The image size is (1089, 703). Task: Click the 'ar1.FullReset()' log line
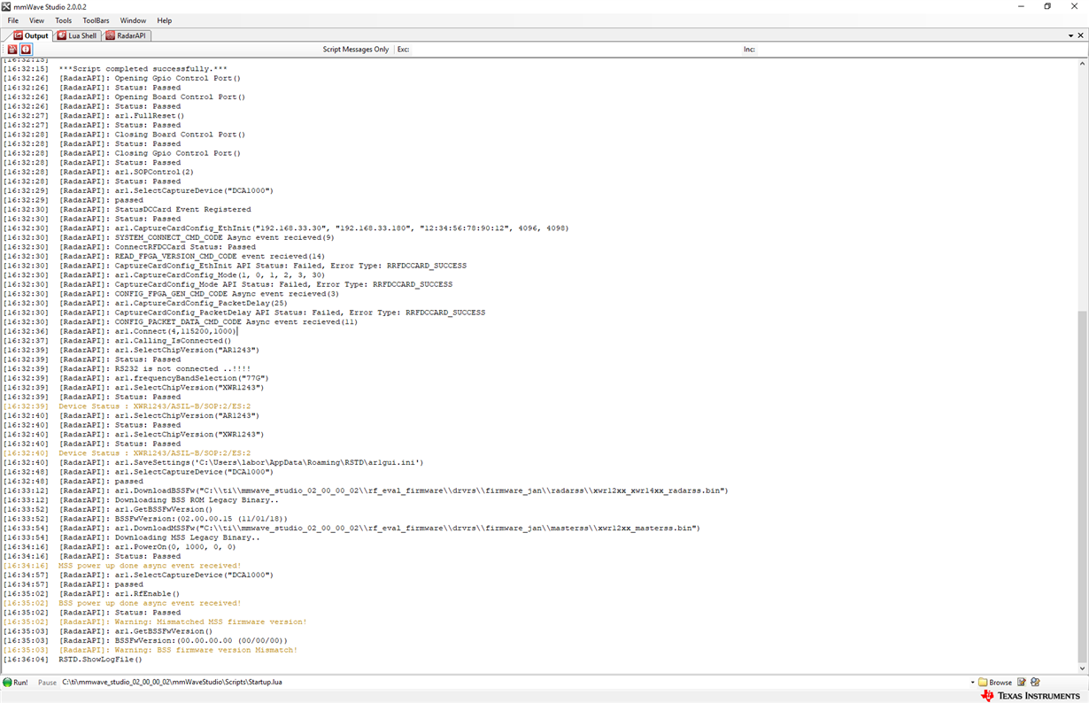(150, 116)
